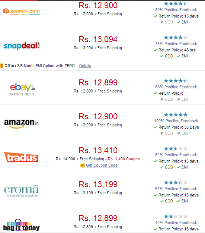The height and width of the screenshot is (233, 205).
Task: Click the Get Coupon Code link
Action: 102,165
